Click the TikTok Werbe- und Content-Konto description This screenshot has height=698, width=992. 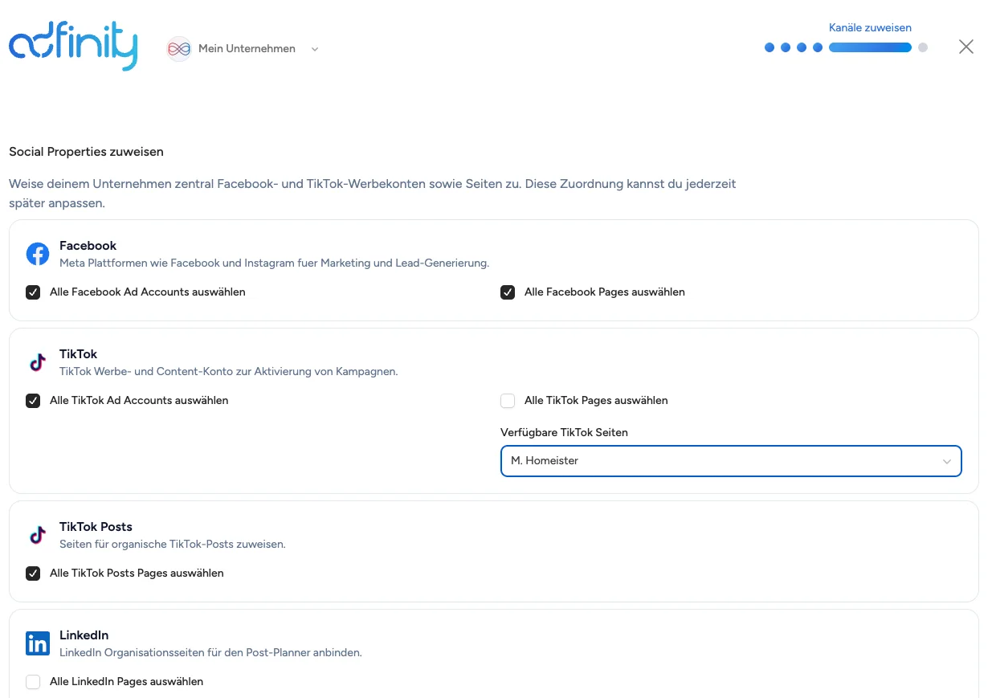coord(229,372)
